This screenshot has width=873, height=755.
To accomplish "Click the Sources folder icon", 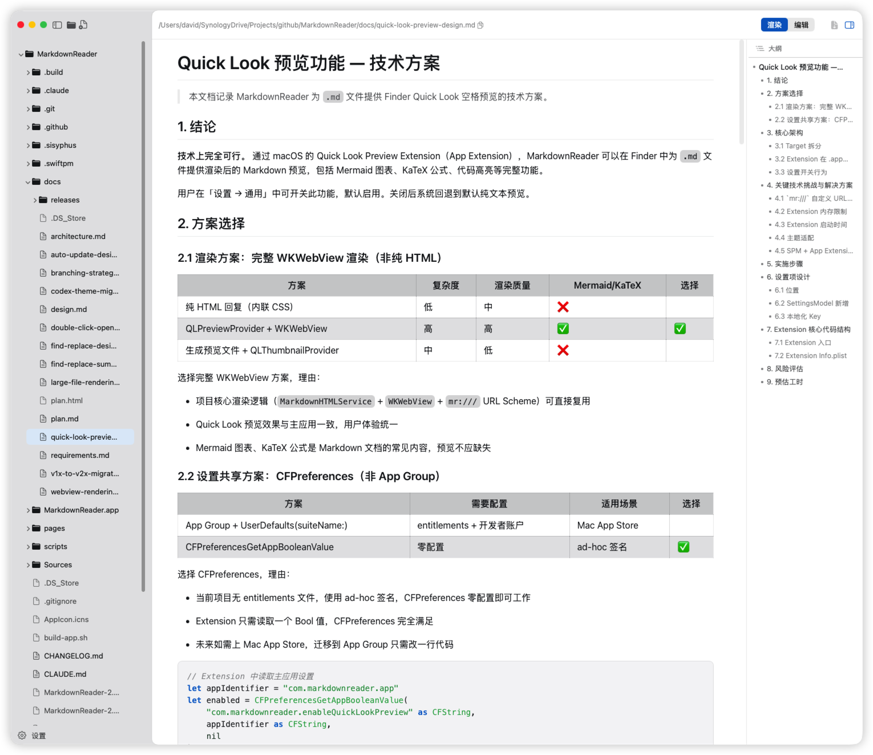I will [x=37, y=565].
